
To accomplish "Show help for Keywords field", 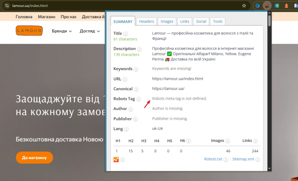I will click(x=136, y=69).
